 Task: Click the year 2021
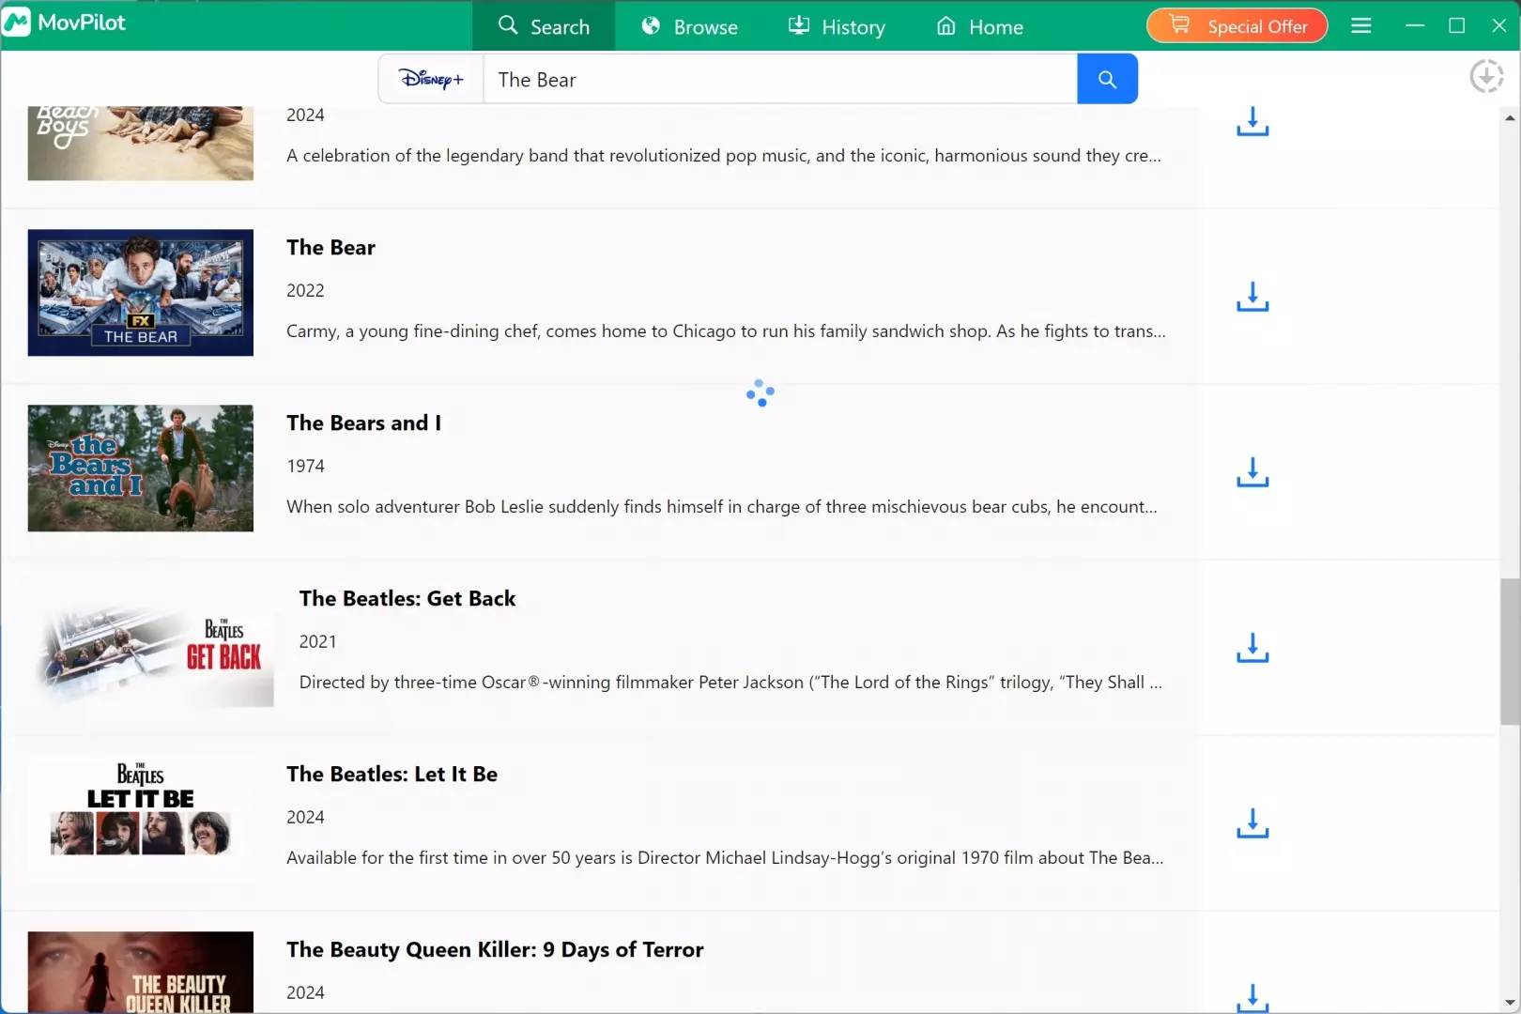[317, 641]
